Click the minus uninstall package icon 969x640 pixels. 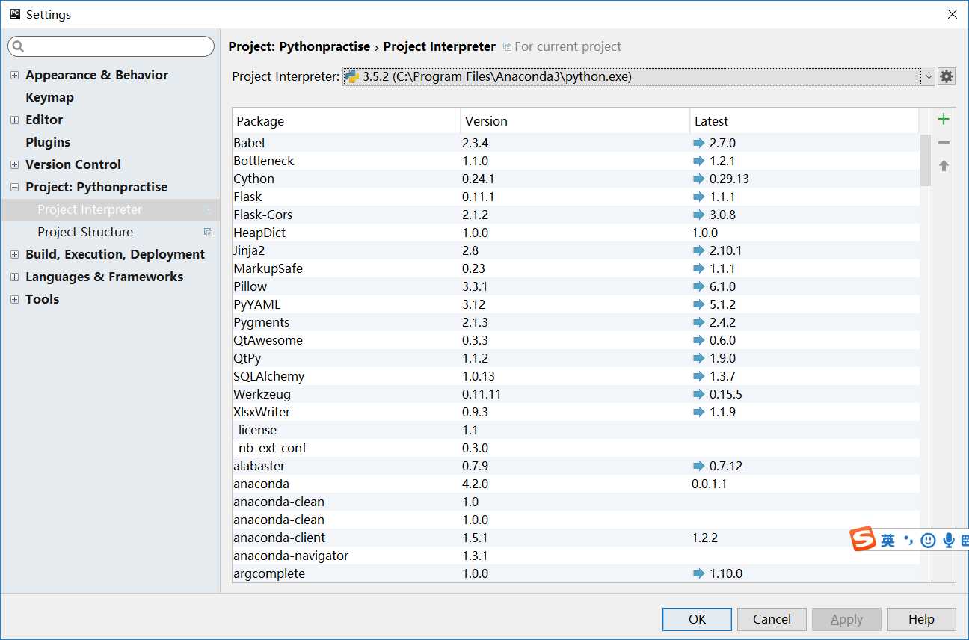coord(944,142)
